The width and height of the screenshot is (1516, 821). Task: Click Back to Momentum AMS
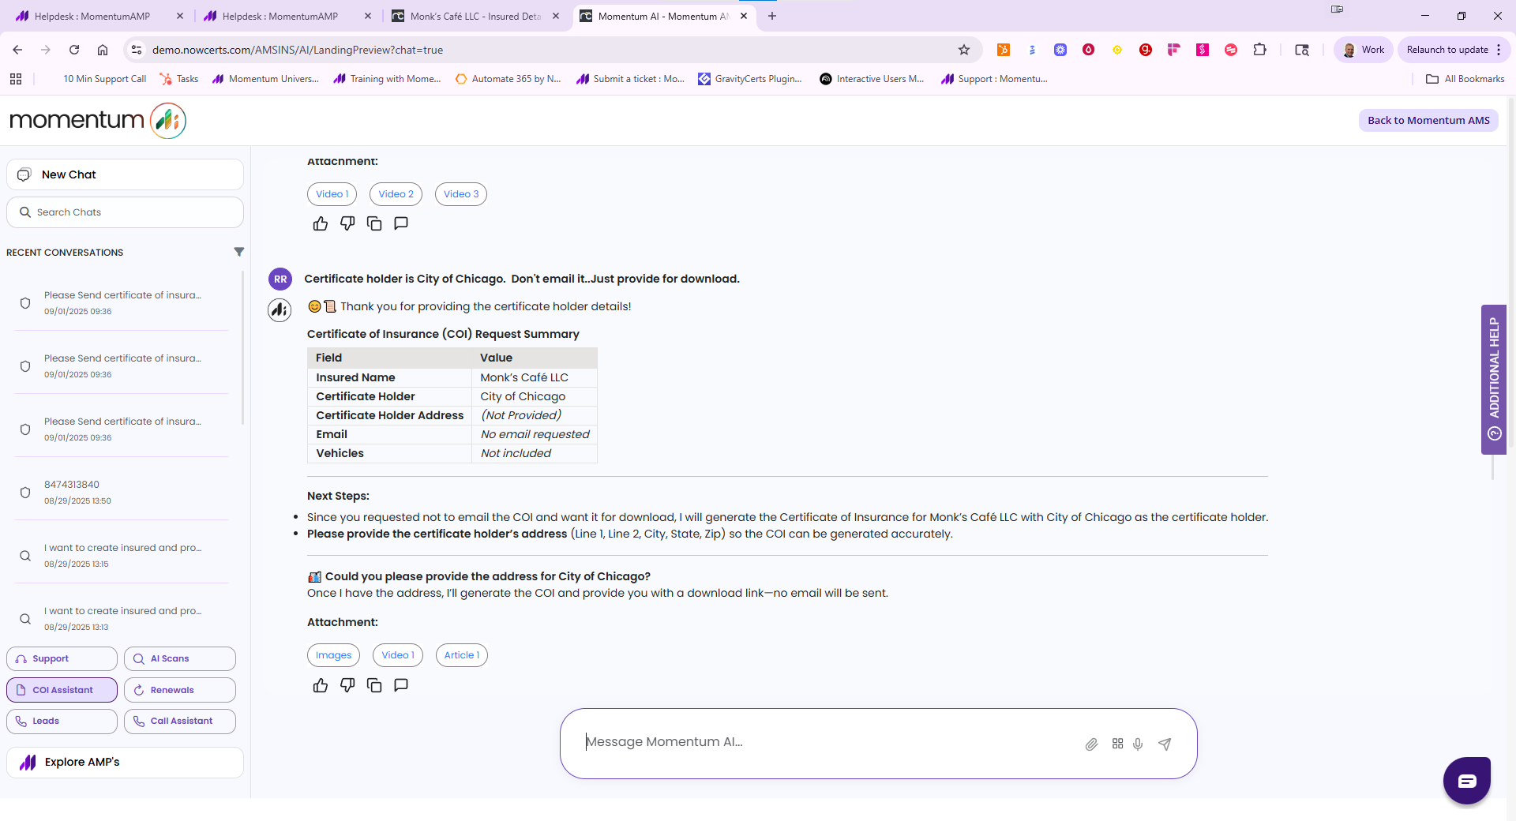pyautogui.click(x=1428, y=120)
